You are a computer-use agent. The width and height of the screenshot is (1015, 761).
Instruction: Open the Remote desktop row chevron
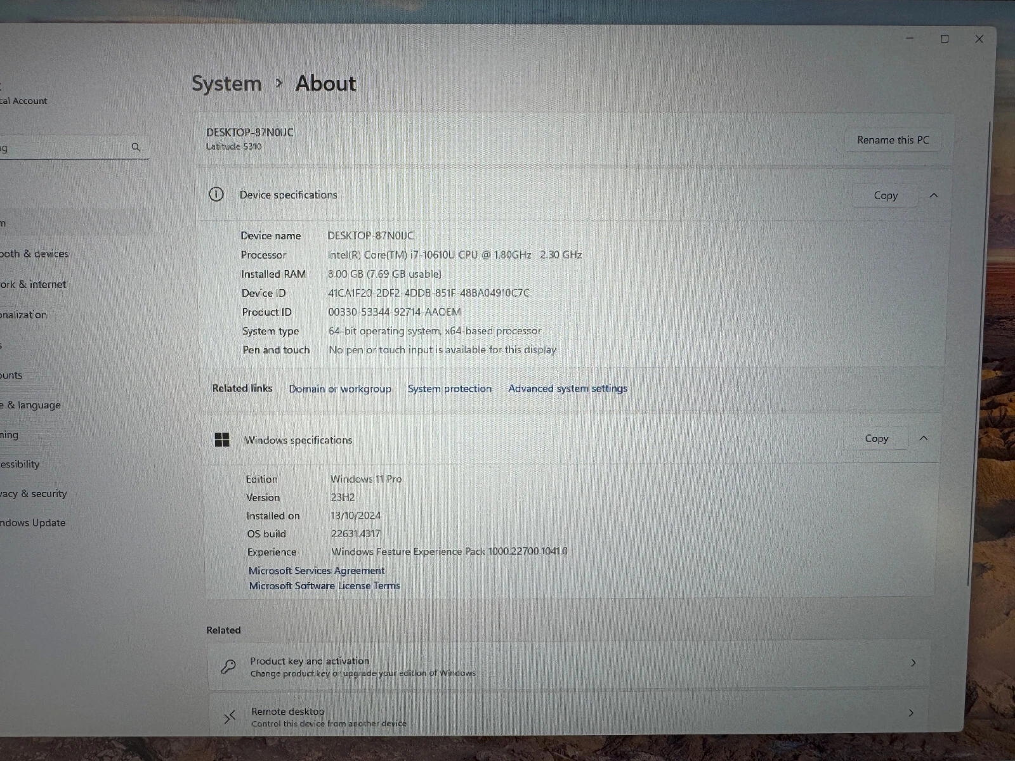tap(912, 713)
